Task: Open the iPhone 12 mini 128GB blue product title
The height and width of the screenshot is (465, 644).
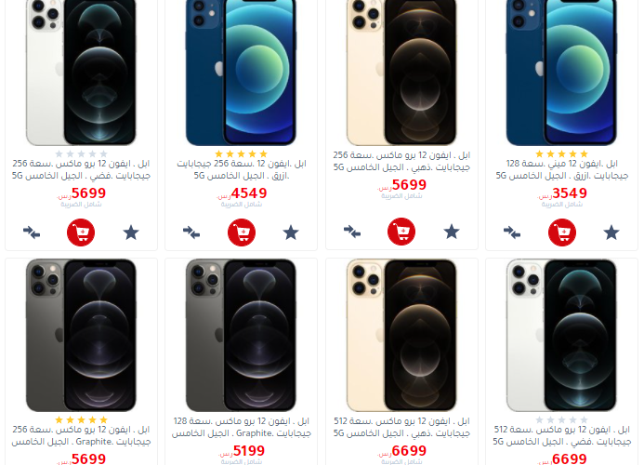Action: click(x=562, y=170)
